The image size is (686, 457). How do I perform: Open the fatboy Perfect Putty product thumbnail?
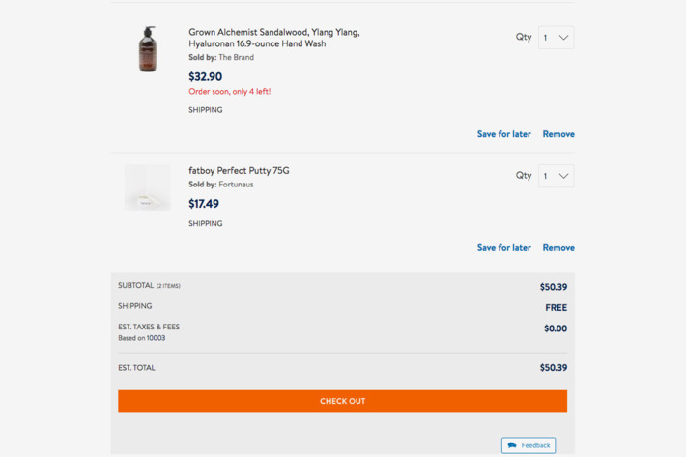tap(148, 187)
